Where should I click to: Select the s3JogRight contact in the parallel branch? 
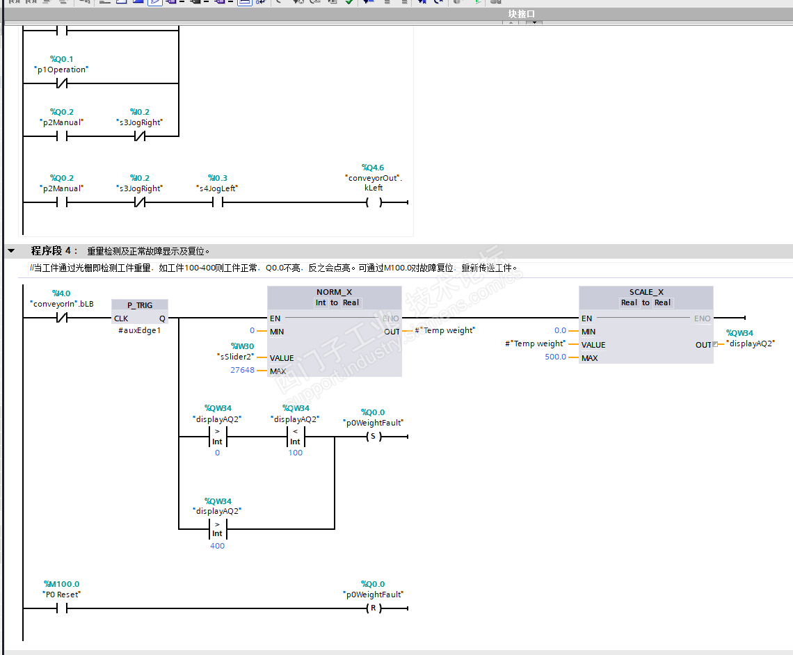tap(140, 136)
